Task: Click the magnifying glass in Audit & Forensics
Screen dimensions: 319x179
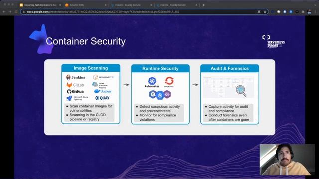Action: click(241, 91)
